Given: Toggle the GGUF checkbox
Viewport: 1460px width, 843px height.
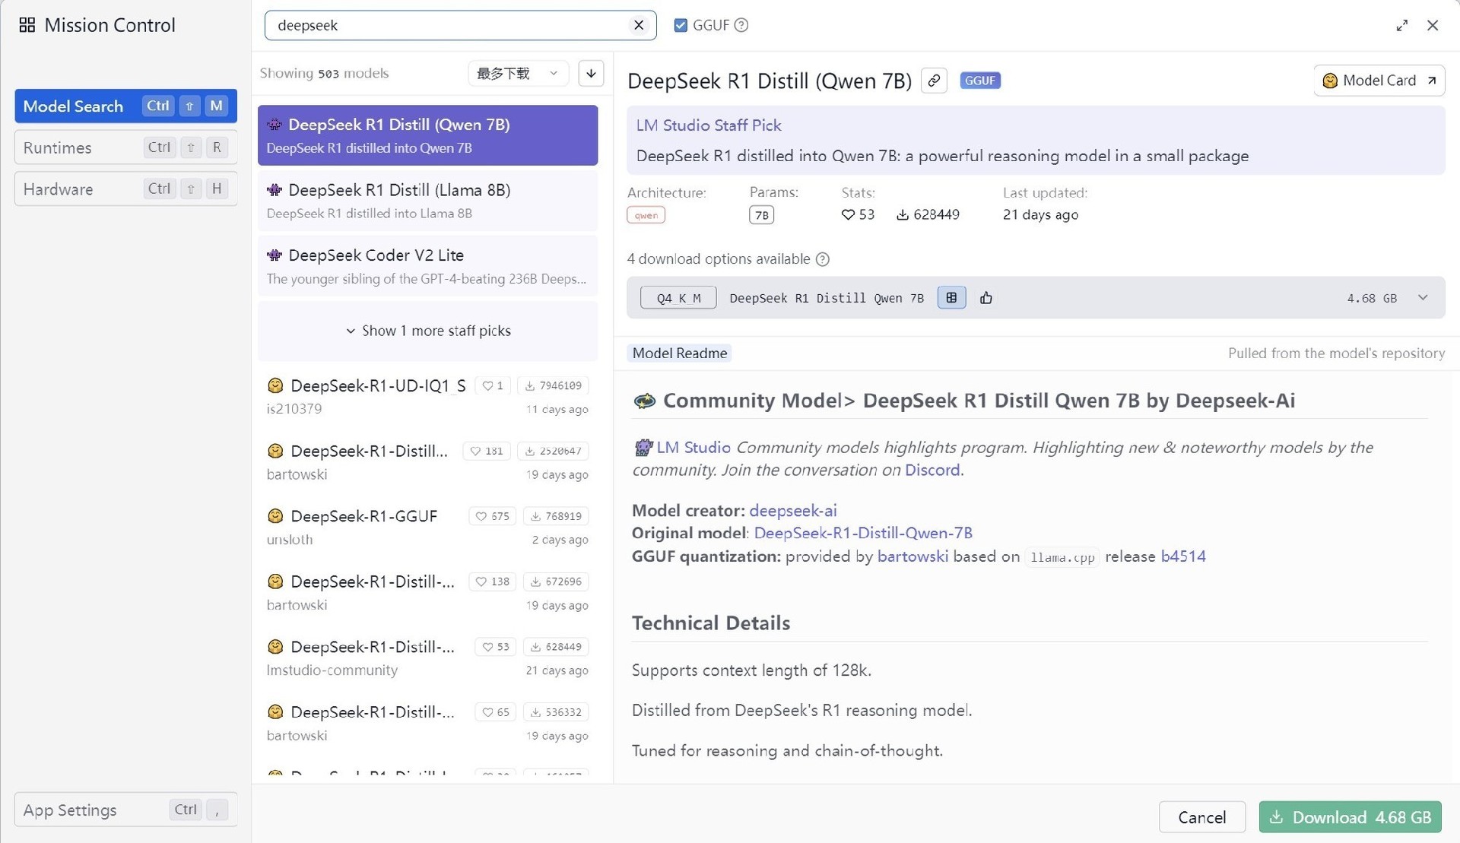Looking at the screenshot, I should tap(681, 25).
